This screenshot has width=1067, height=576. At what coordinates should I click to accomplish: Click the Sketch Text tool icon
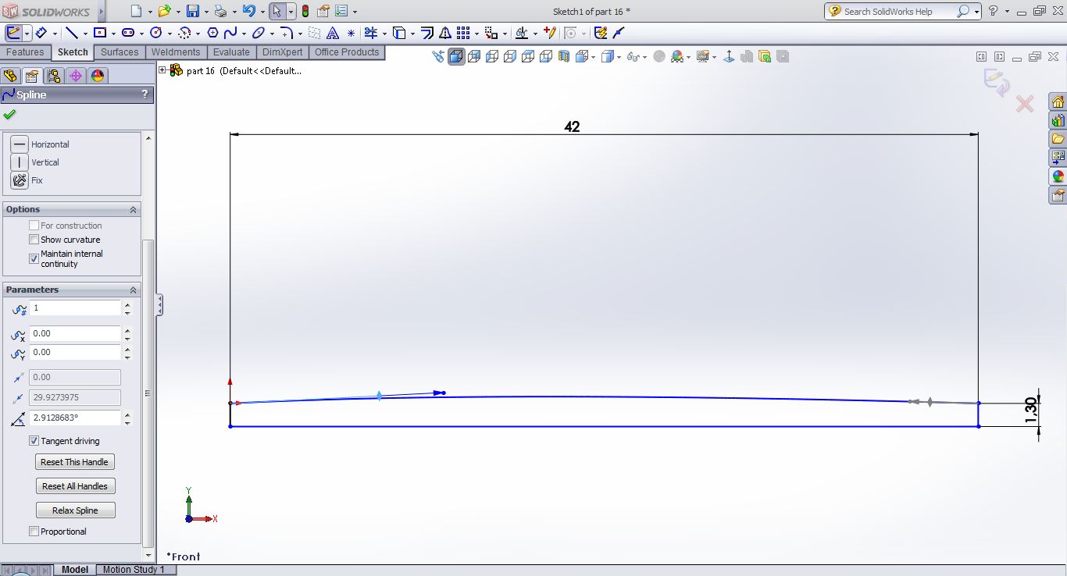tap(333, 33)
